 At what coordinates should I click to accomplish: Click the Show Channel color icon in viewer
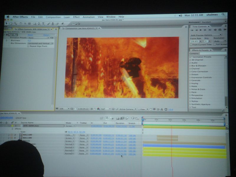tap(98, 109)
